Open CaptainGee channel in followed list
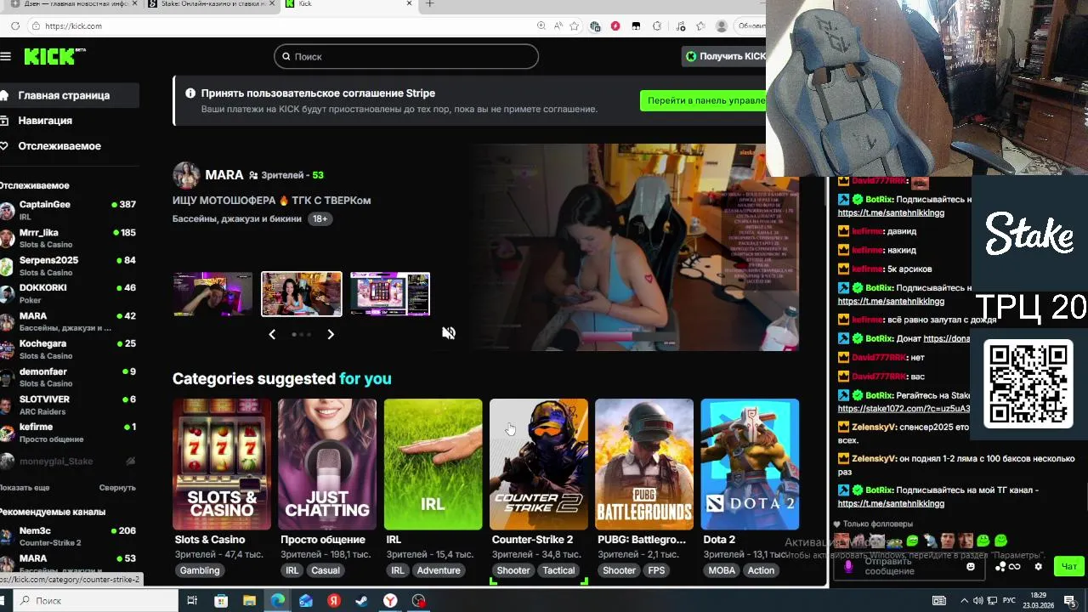 pos(68,210)
